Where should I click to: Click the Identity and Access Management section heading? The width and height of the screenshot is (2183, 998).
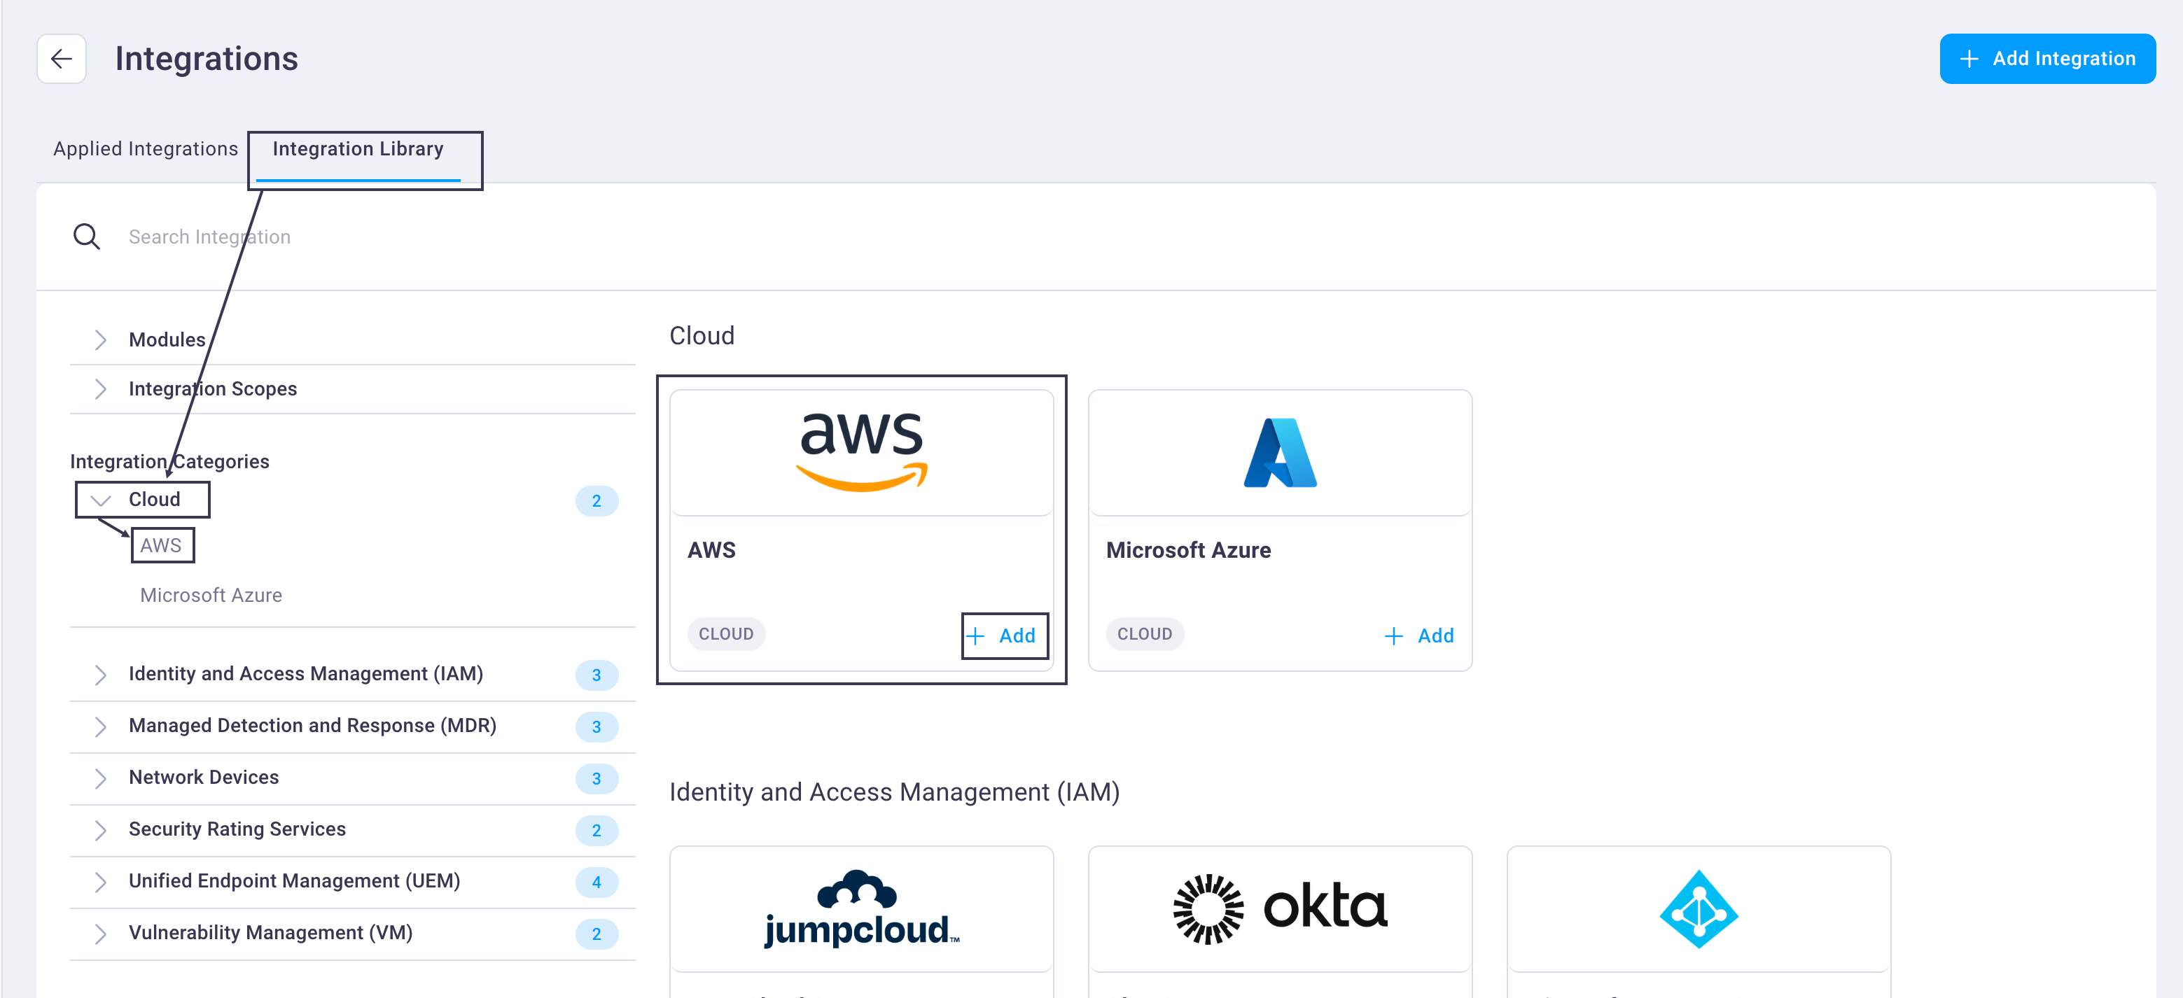pyautogui.click(x=894, y=792)
